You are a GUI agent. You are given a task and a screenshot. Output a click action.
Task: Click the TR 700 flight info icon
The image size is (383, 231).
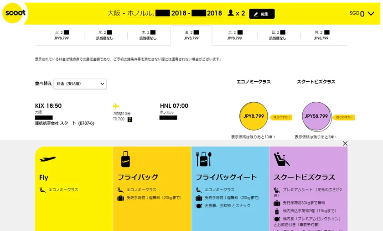point(129,119)
